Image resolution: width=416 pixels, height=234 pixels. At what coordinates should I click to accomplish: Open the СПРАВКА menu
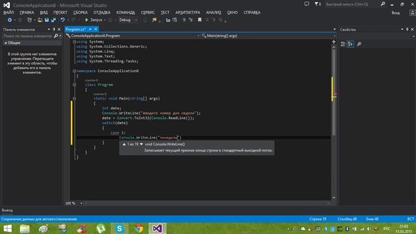click(x=252, y=12)
